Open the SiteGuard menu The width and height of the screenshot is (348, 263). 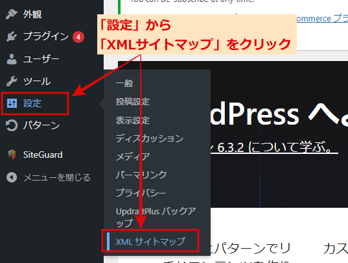pyautogui.click(x=43, y=155)
